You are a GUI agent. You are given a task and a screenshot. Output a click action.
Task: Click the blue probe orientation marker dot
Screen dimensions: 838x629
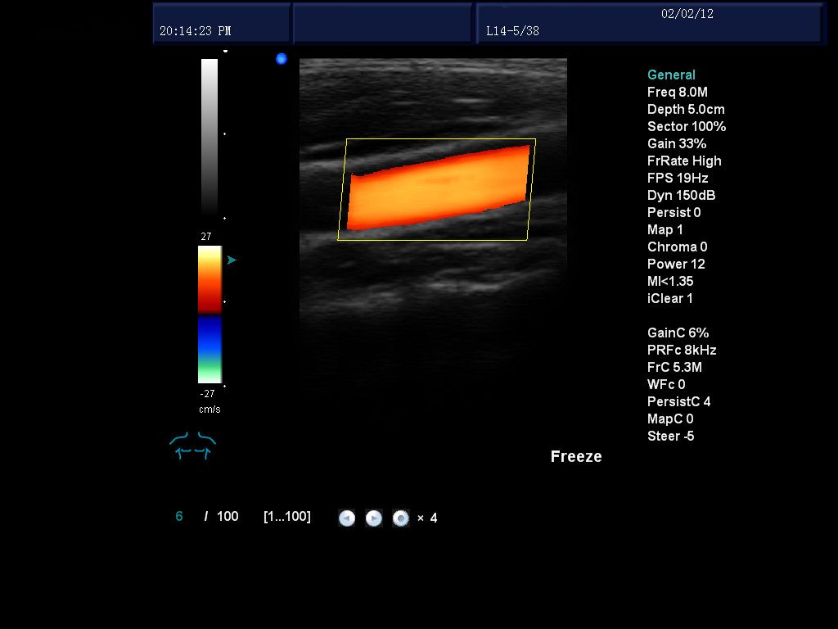tap(282, 59)
